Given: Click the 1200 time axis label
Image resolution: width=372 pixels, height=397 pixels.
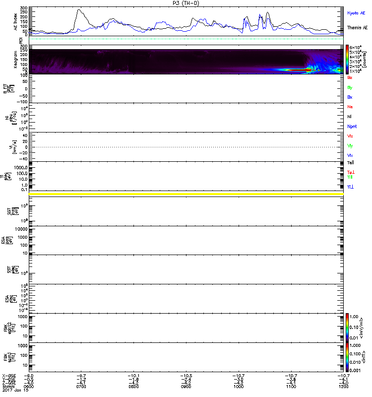Looking at the screenshot, I should 343,387.
